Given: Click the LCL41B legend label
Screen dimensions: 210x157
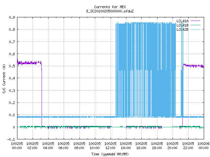Looking at the screenshot, I should click(182, 25).
